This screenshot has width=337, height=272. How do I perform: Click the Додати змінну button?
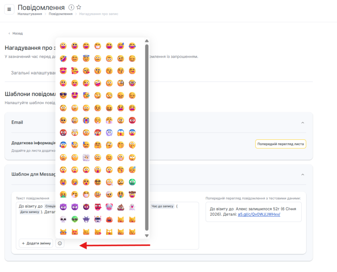click(x=36, y=243)
